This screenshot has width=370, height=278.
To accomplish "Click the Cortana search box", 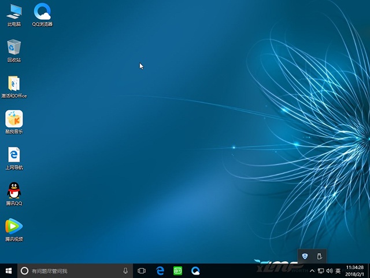I will pyautogui.click(x=75, y=270).
